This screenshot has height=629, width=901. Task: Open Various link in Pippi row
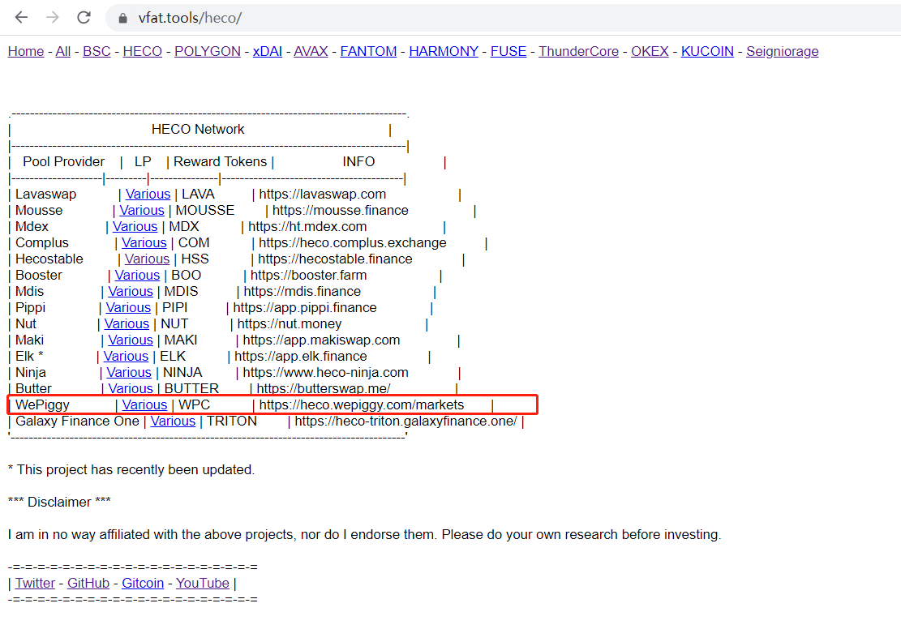click(128, 307)
